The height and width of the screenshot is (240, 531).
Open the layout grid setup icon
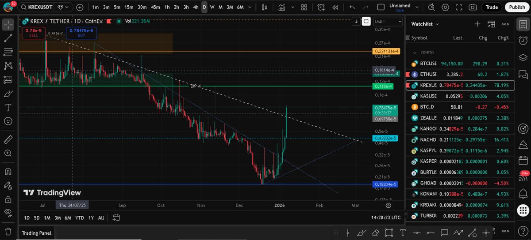point(304,7)
